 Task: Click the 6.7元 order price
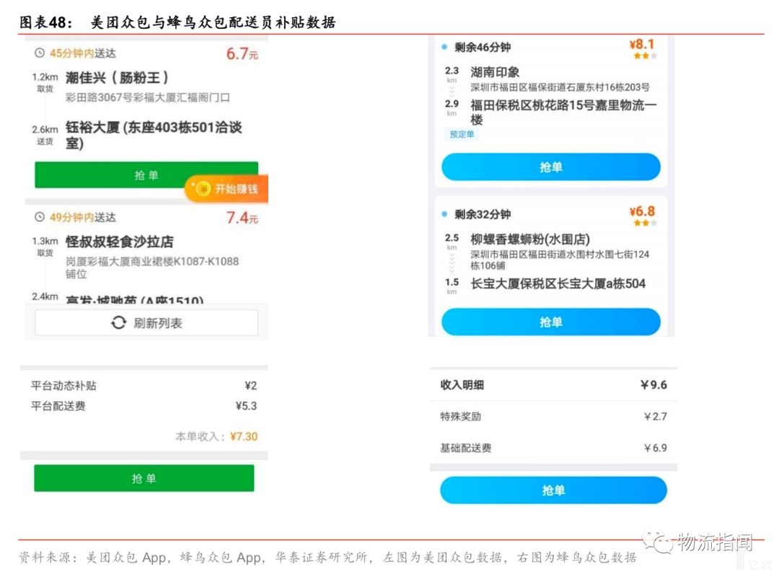click(242, 53)
